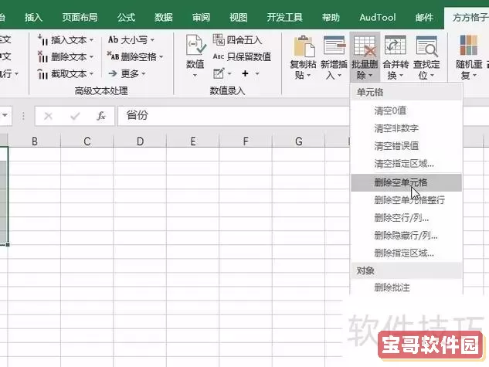
Task: Expand the 截取文本 dropdown arrow
Action: point(91,74)
